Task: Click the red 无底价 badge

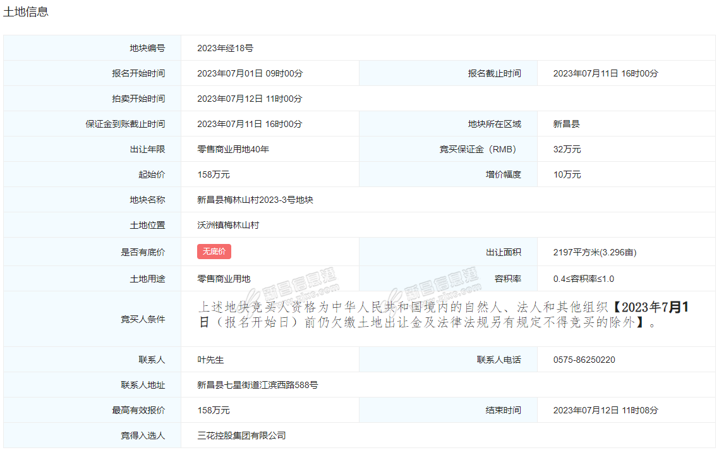Action: click(214, 252)
